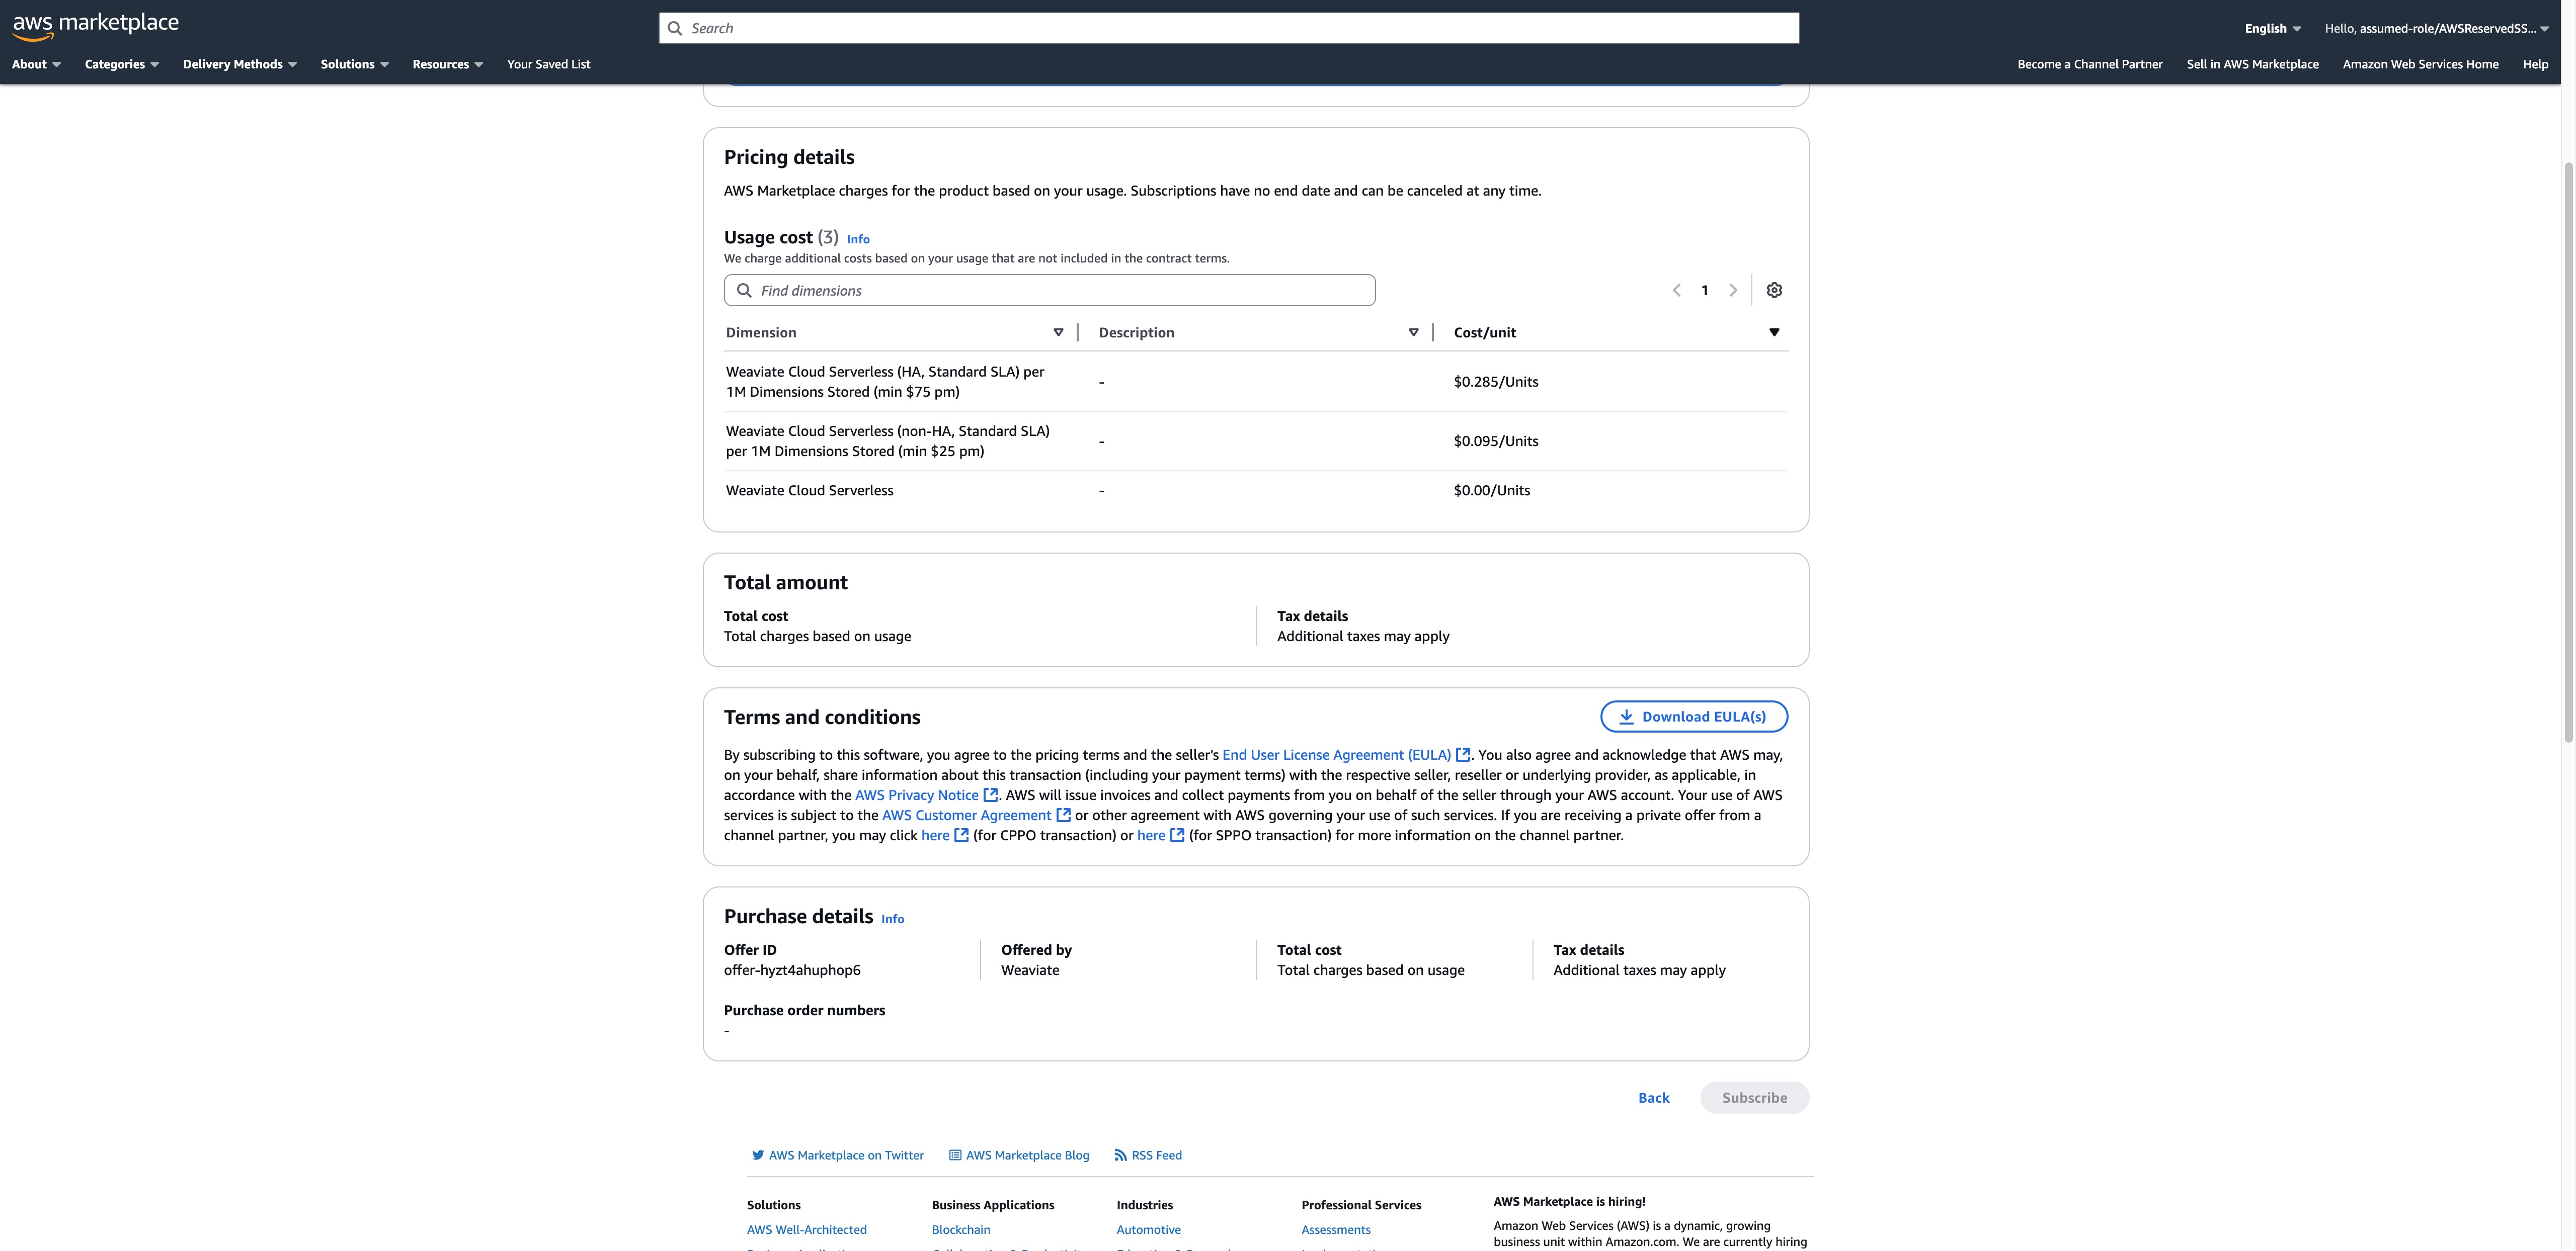Sort by Cost/unit column arrow
The image size is (2576, 1251).
pyautogui.click(x=1774, y=333)
